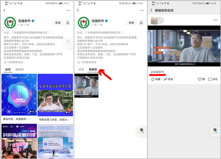Screen dimensions: 221x159
Task: Select 动态 tab in left screen
Action: pos(8,70)
